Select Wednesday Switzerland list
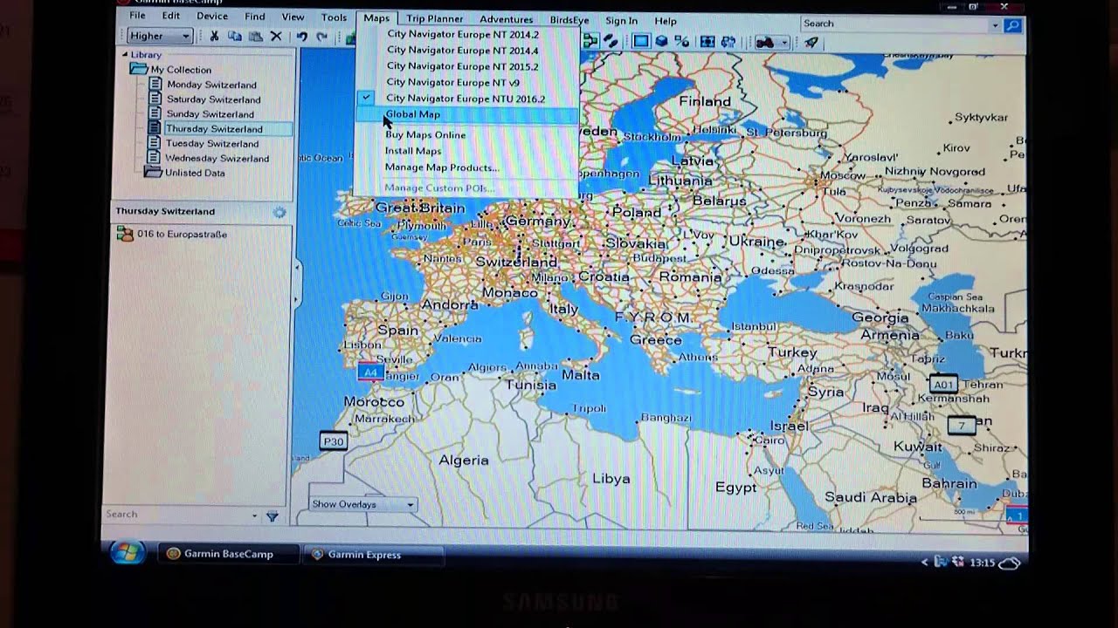1118x628 pixels. pos(217,159)
